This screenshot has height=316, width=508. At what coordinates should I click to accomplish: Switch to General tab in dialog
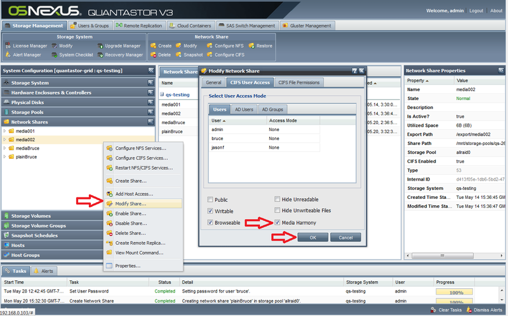tap(213, 83)
